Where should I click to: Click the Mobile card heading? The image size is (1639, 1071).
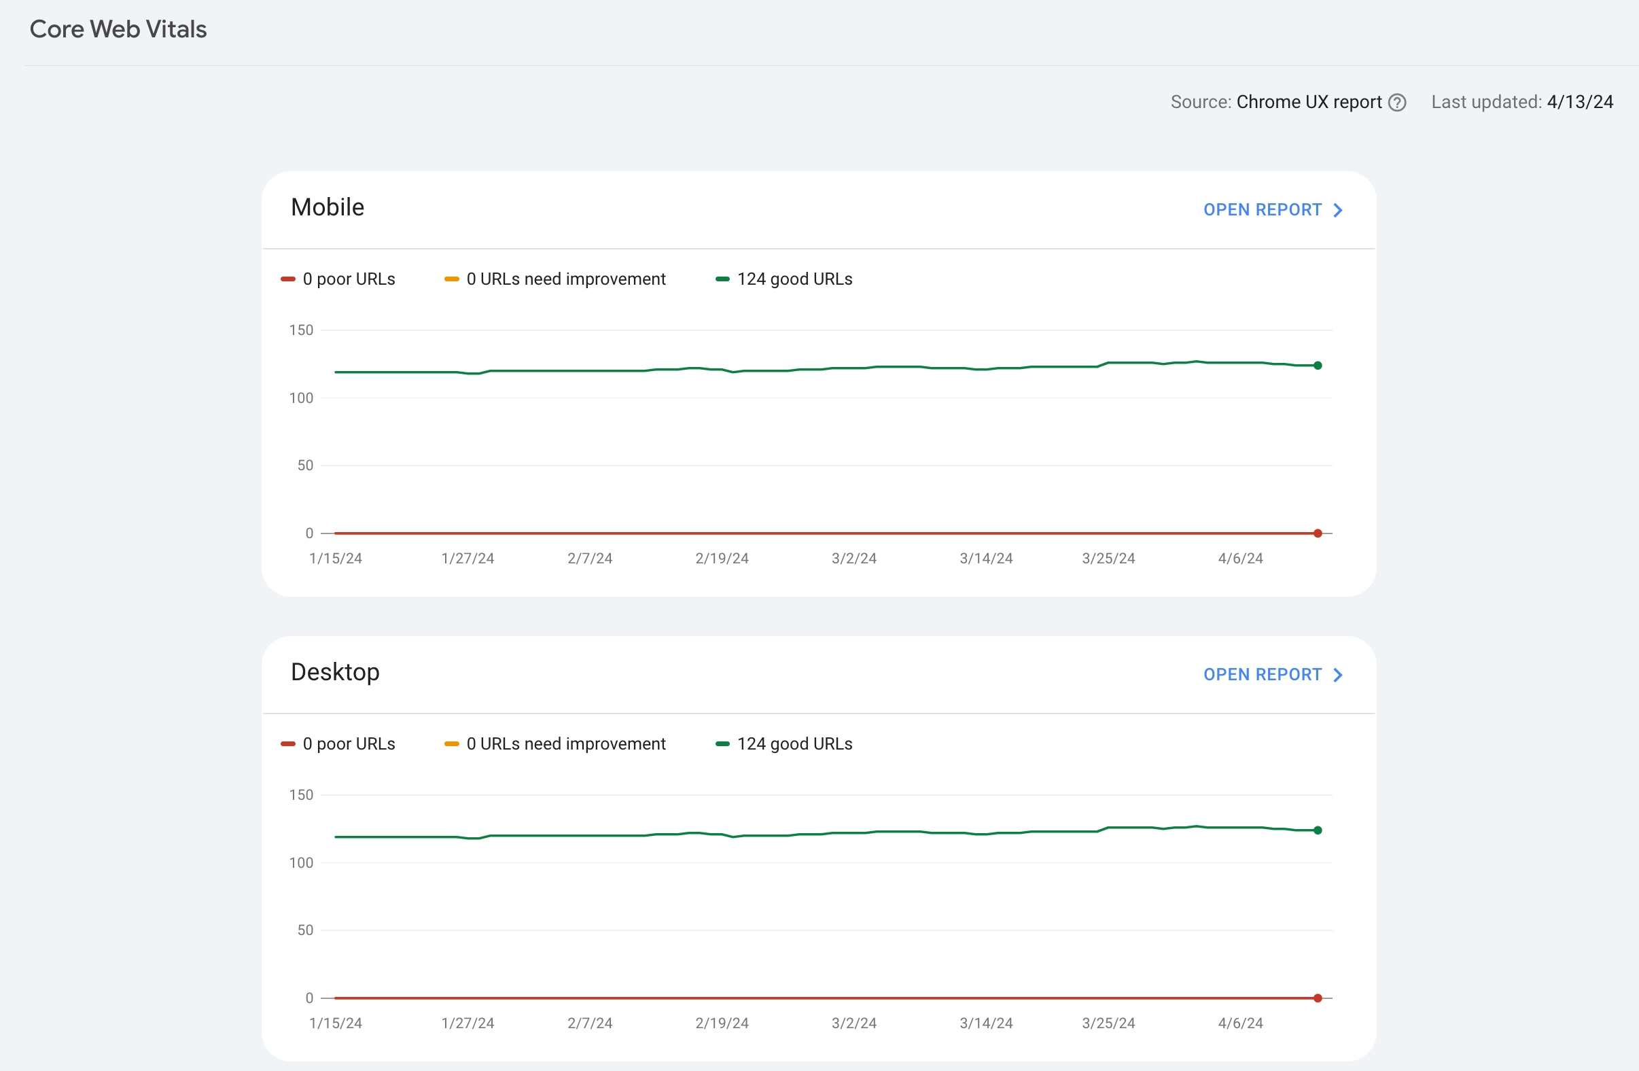pos(328,207)
